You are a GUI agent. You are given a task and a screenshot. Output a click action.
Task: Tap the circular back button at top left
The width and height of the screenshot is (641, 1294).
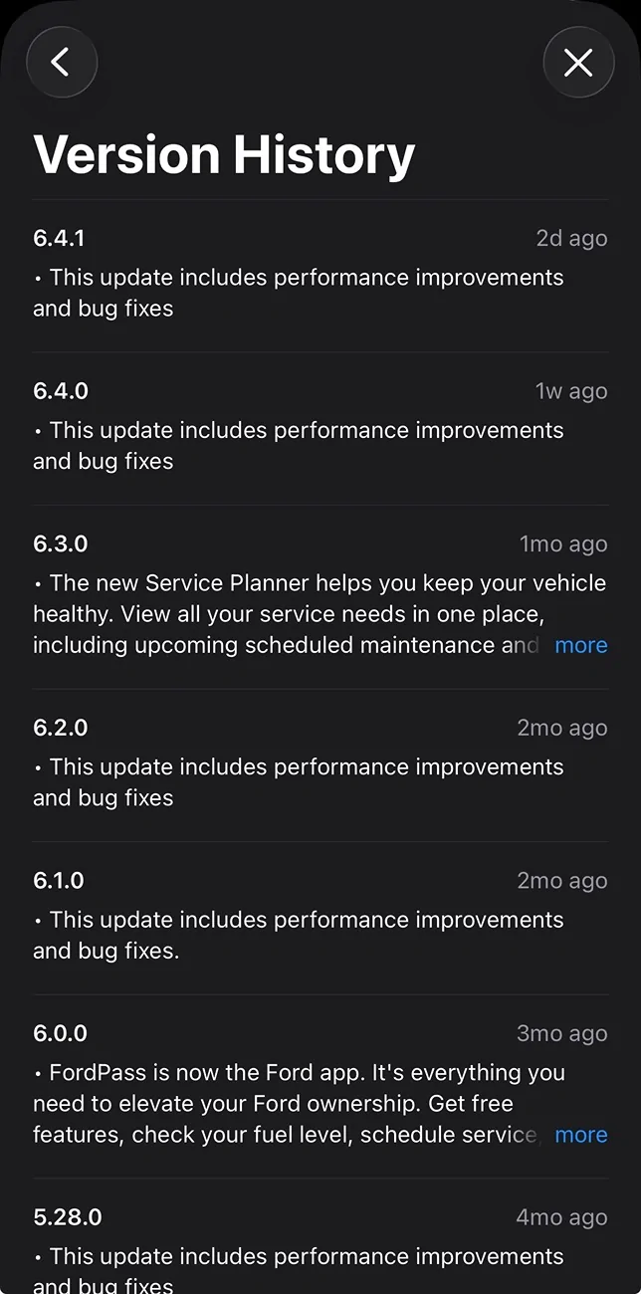click(62, 62)
